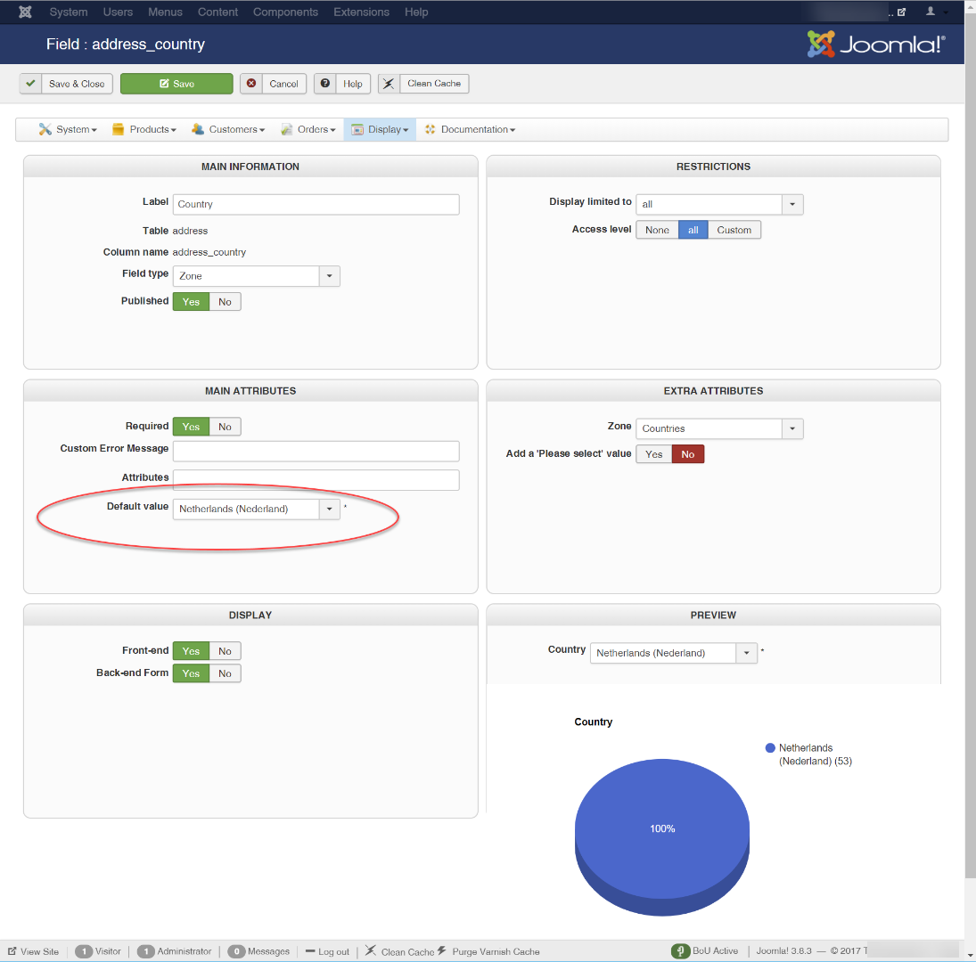Open the Users menu
Viewport: 976px width, 962px height.
[118, 12]
